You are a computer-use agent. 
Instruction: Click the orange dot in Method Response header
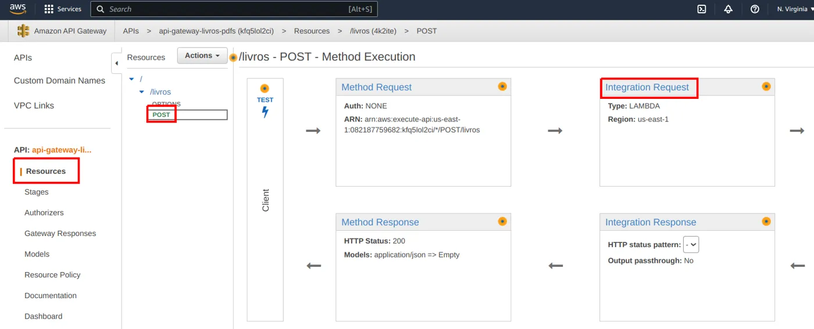click(502, 221)
